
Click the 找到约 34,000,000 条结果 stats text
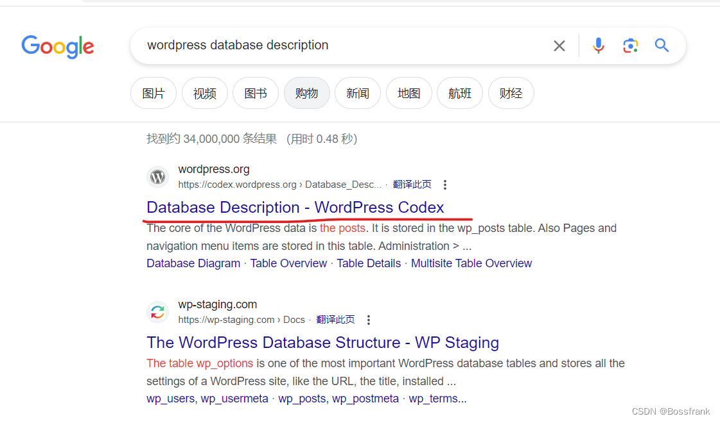point(212,139)
